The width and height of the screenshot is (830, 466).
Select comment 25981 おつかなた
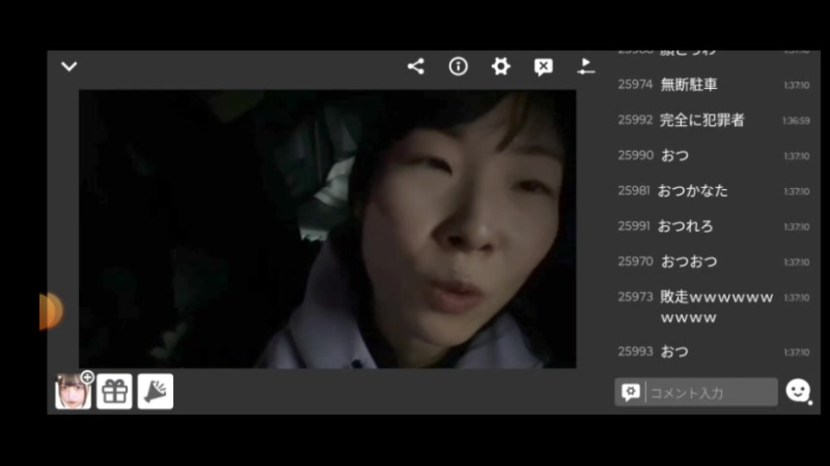coord(713,191)
